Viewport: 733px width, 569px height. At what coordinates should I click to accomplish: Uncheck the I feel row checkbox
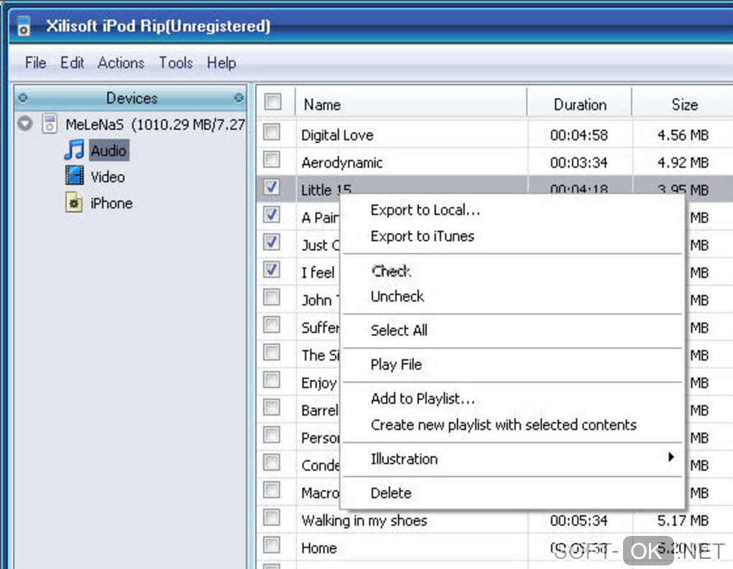[272, 270]
